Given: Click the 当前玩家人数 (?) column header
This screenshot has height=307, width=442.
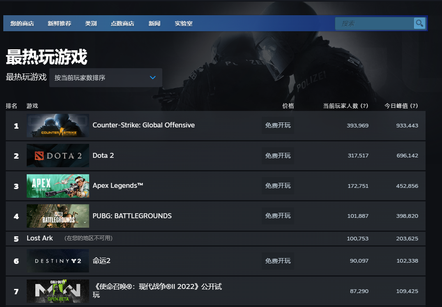Looking at the screenshot, I should tap(345, 106).
